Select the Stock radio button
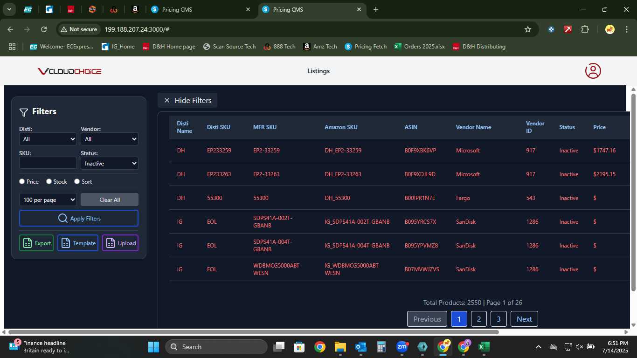The image size is (637, 358). [x=49, y=181]
